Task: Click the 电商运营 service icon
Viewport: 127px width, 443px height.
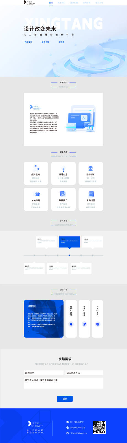Action: click(91, 194)
